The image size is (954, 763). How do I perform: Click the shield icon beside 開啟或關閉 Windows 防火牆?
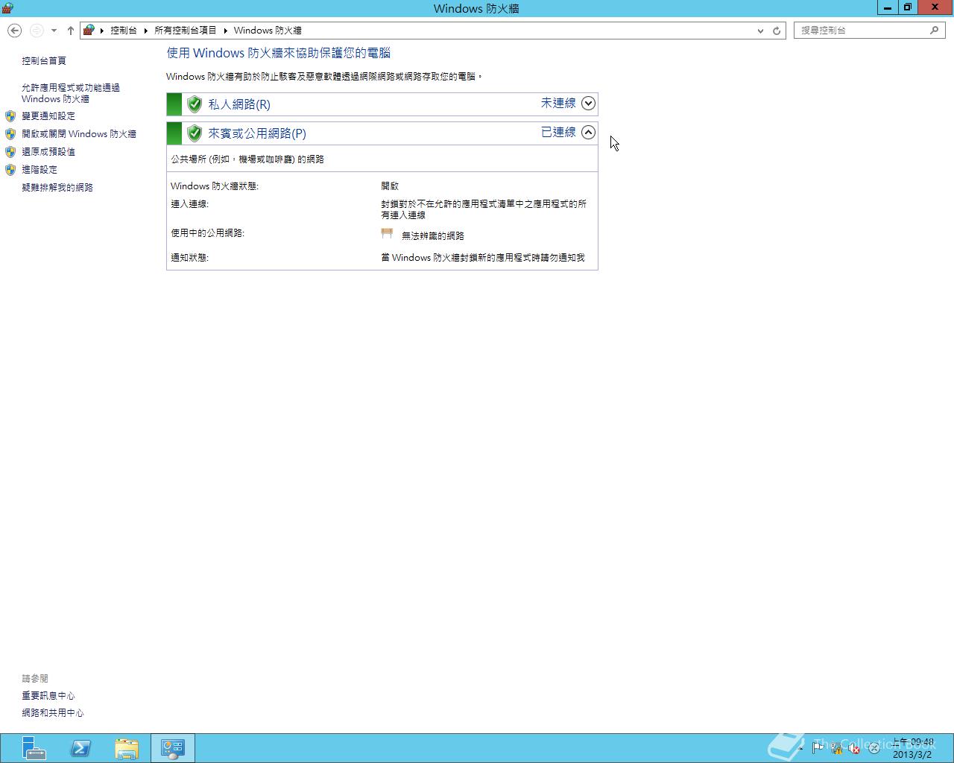[x=10, y=134]
